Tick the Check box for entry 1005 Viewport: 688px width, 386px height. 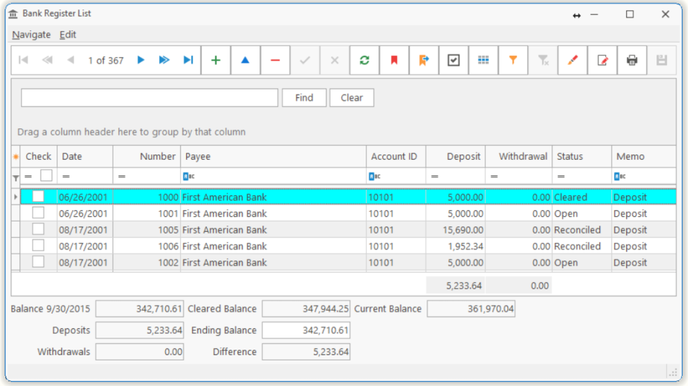coord(38,230)
